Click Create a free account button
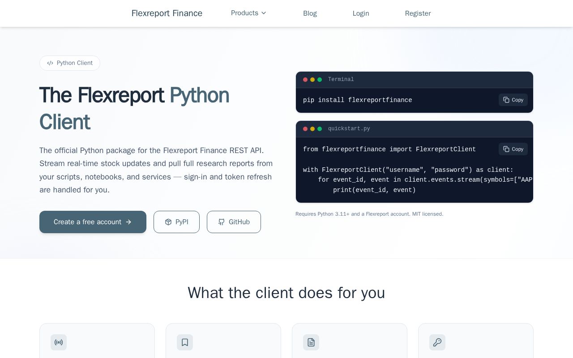Screen dimensions: 573x358 93,222
